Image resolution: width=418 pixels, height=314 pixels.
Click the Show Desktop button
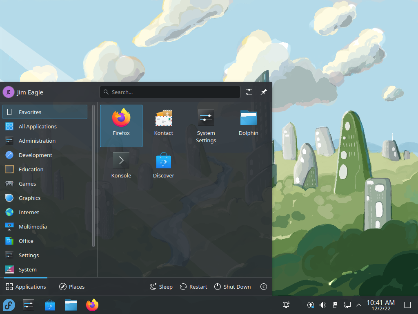(x=407, y=305)
